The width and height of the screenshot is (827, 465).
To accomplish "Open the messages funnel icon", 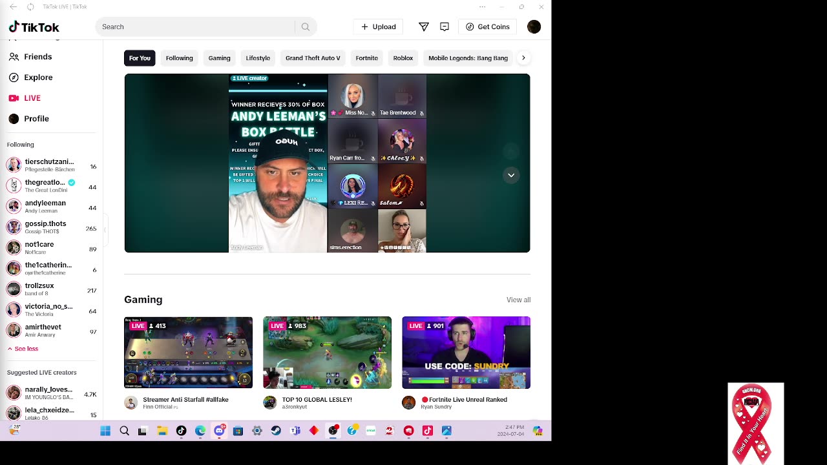I will pyautogui.click(x=424, y=26).
